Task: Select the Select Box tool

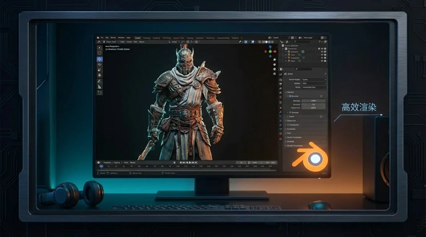Action: [x=100, y=47]
